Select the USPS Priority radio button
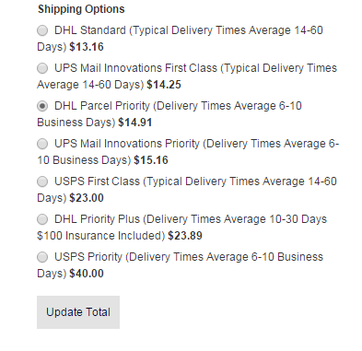This screenshot has width=362, height=351. tap(42, 257)
